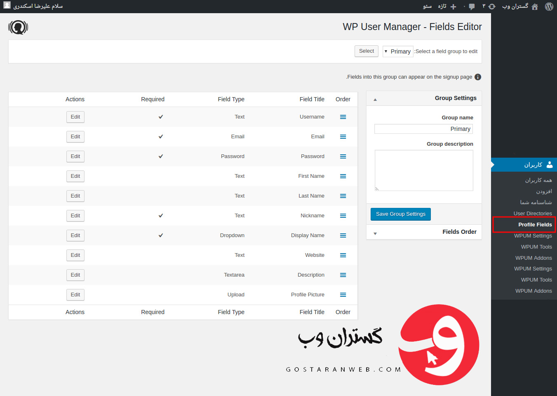Edit the Profile Picture field
This screenshot has width=557, height=396.
coord(75,295)
